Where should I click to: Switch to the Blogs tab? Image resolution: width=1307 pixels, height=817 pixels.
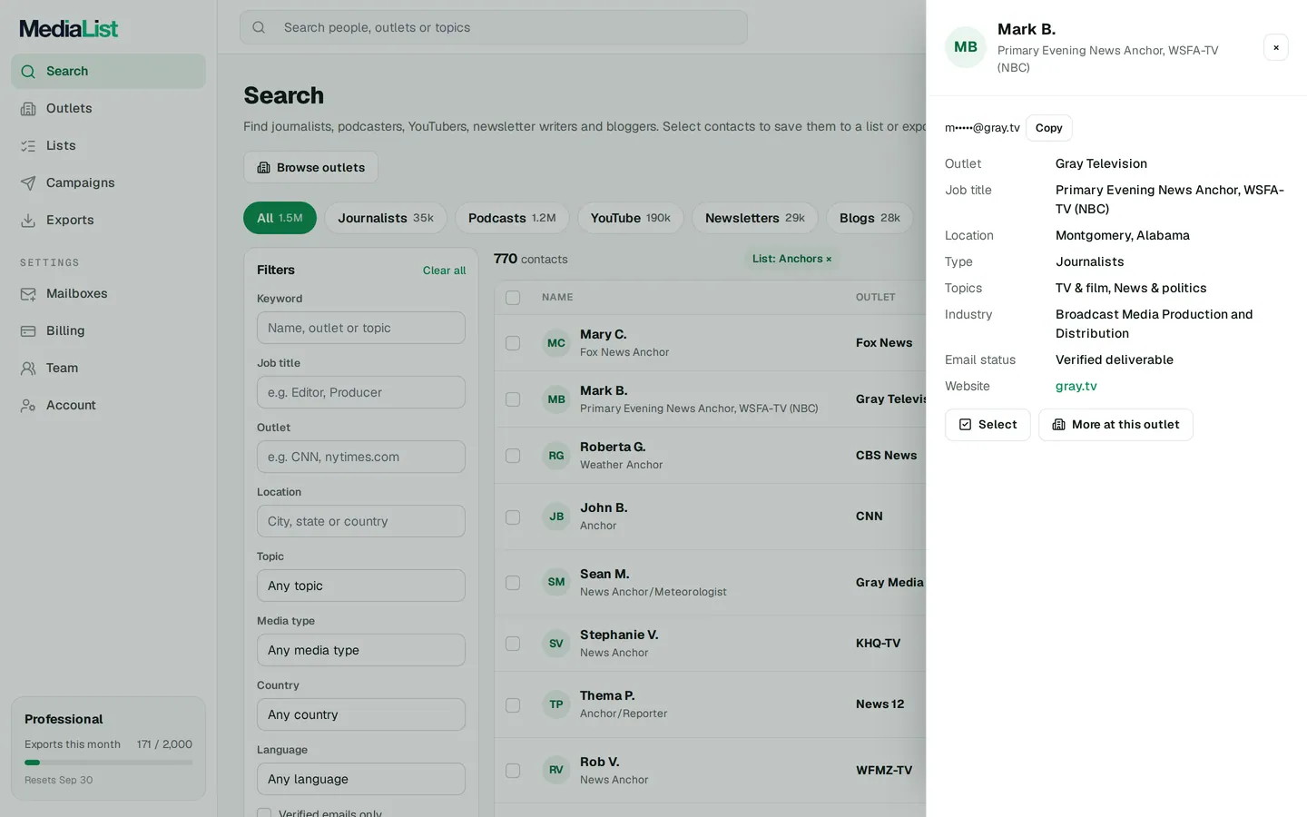(870, 218)
